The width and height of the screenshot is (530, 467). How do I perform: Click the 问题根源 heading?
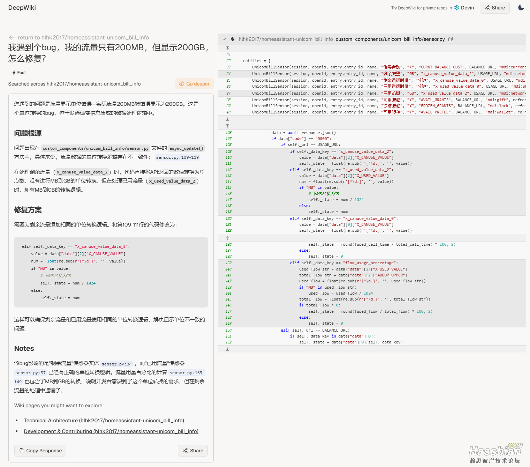pos(28,133)
